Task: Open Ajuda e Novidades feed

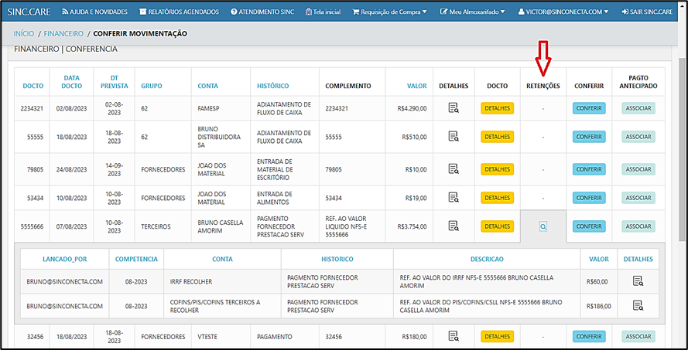Action: (94, 12)
